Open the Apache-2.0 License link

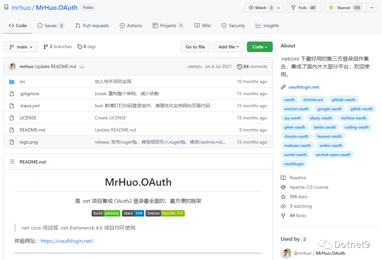point(309,187)
